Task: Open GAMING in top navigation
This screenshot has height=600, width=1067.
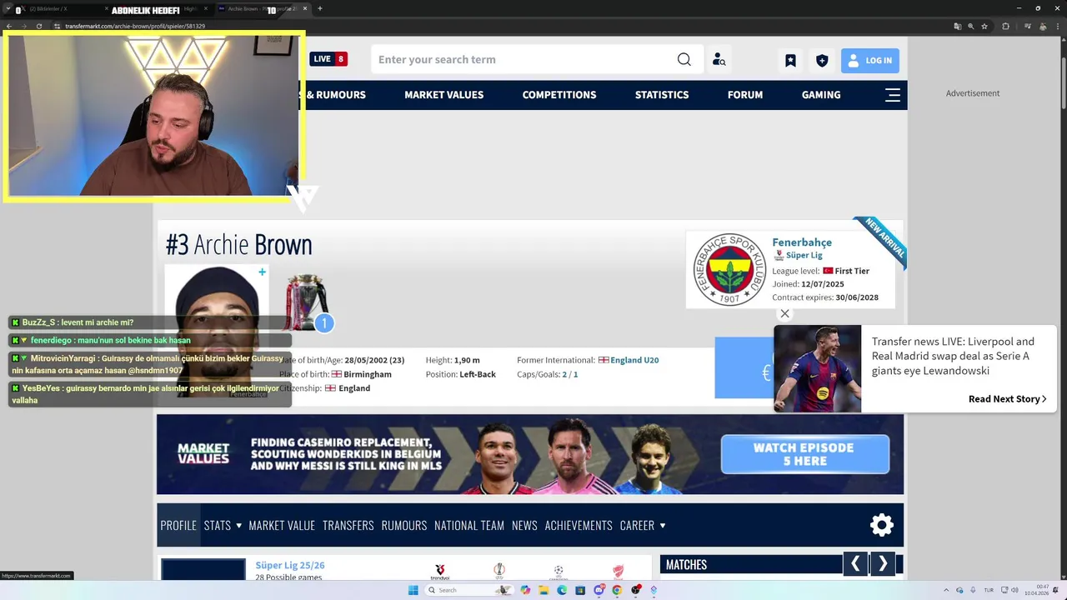Action: (x=821, y=95)
